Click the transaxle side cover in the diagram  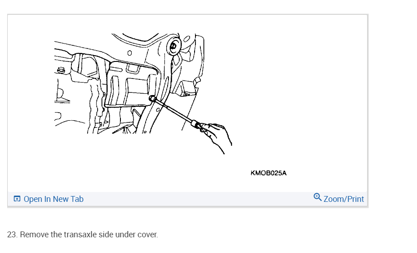[132, 84]
